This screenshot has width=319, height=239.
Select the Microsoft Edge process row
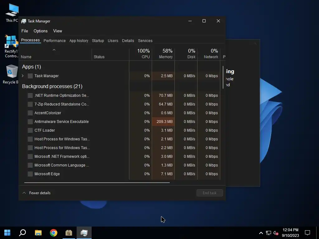pos(119,174)
